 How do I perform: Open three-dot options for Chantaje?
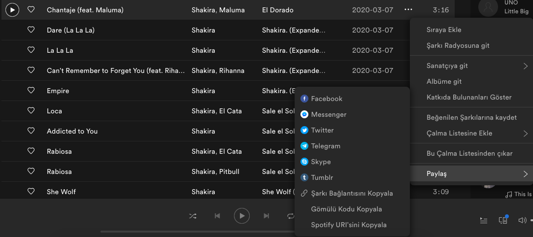pyautogui.click(x=408, y=9)
